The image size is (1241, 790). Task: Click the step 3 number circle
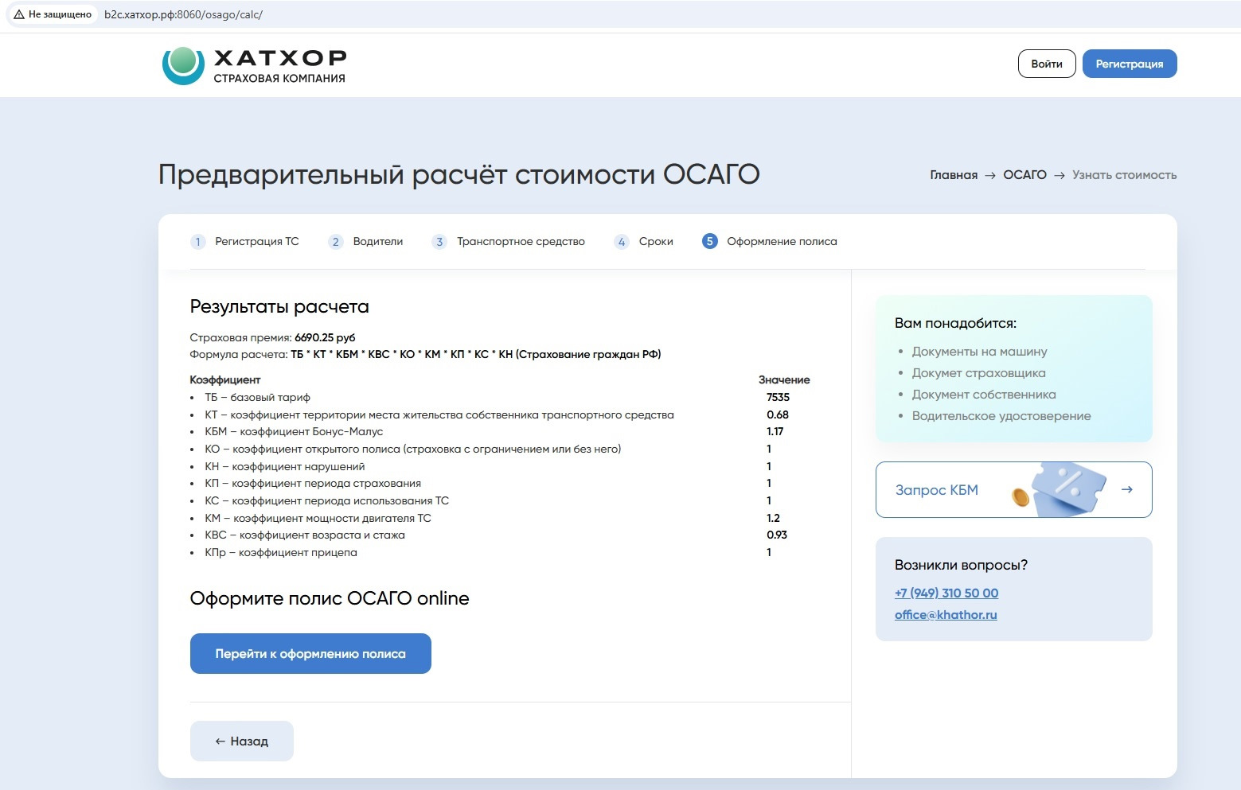pos(439,242)
